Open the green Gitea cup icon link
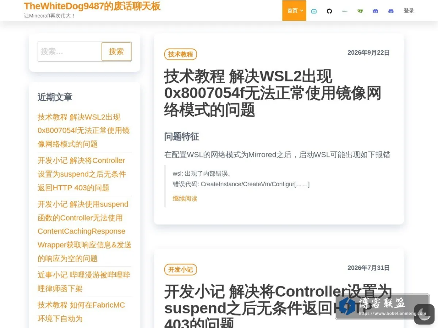This screenshot has width=438, height=328. (x=360, y=11)
